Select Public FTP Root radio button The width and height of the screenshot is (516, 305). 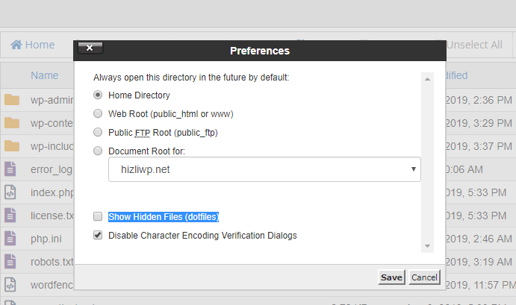click(x=98, y=132)
